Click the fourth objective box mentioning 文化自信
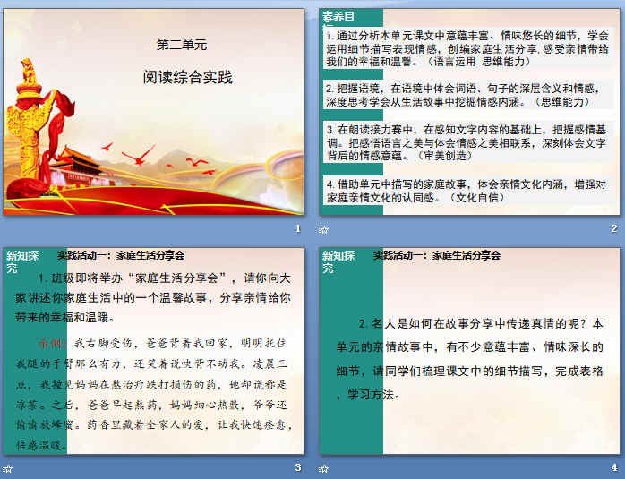 (469, 190)
